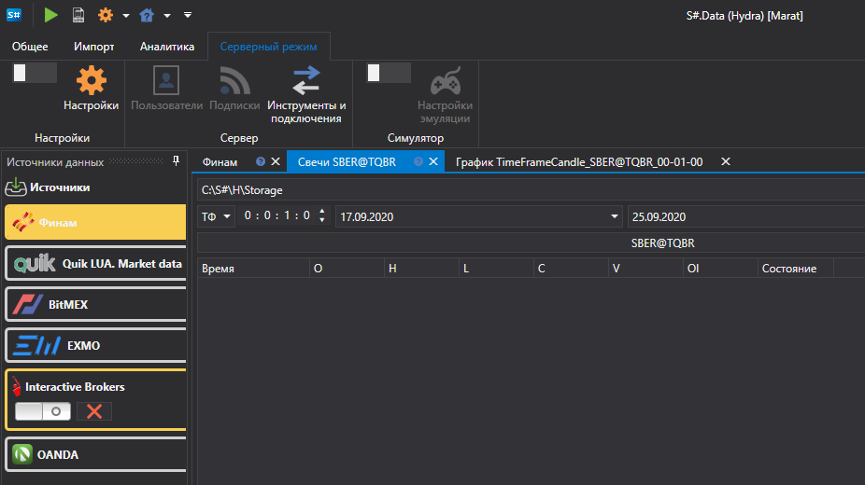
Task: Sort by OI column header
Action: (x=720, y=269)
